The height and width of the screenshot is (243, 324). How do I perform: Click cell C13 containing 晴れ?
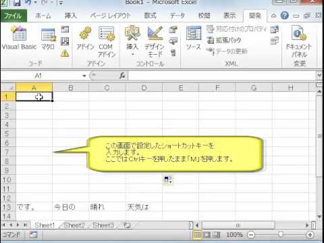107,207
